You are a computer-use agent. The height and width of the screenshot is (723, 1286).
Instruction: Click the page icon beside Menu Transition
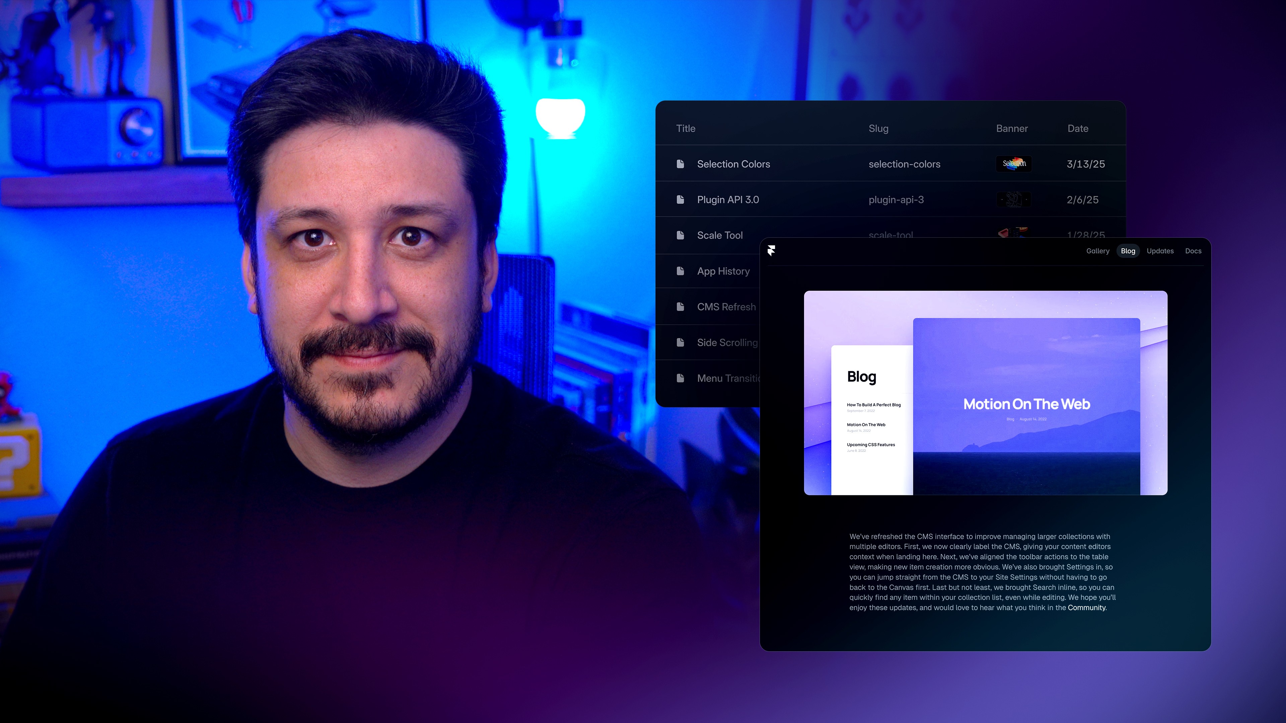(680, 378)
